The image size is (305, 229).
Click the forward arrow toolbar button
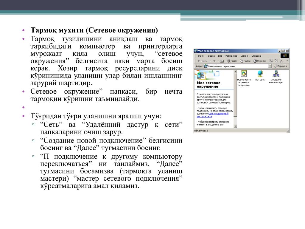click(x=214, y=61)
